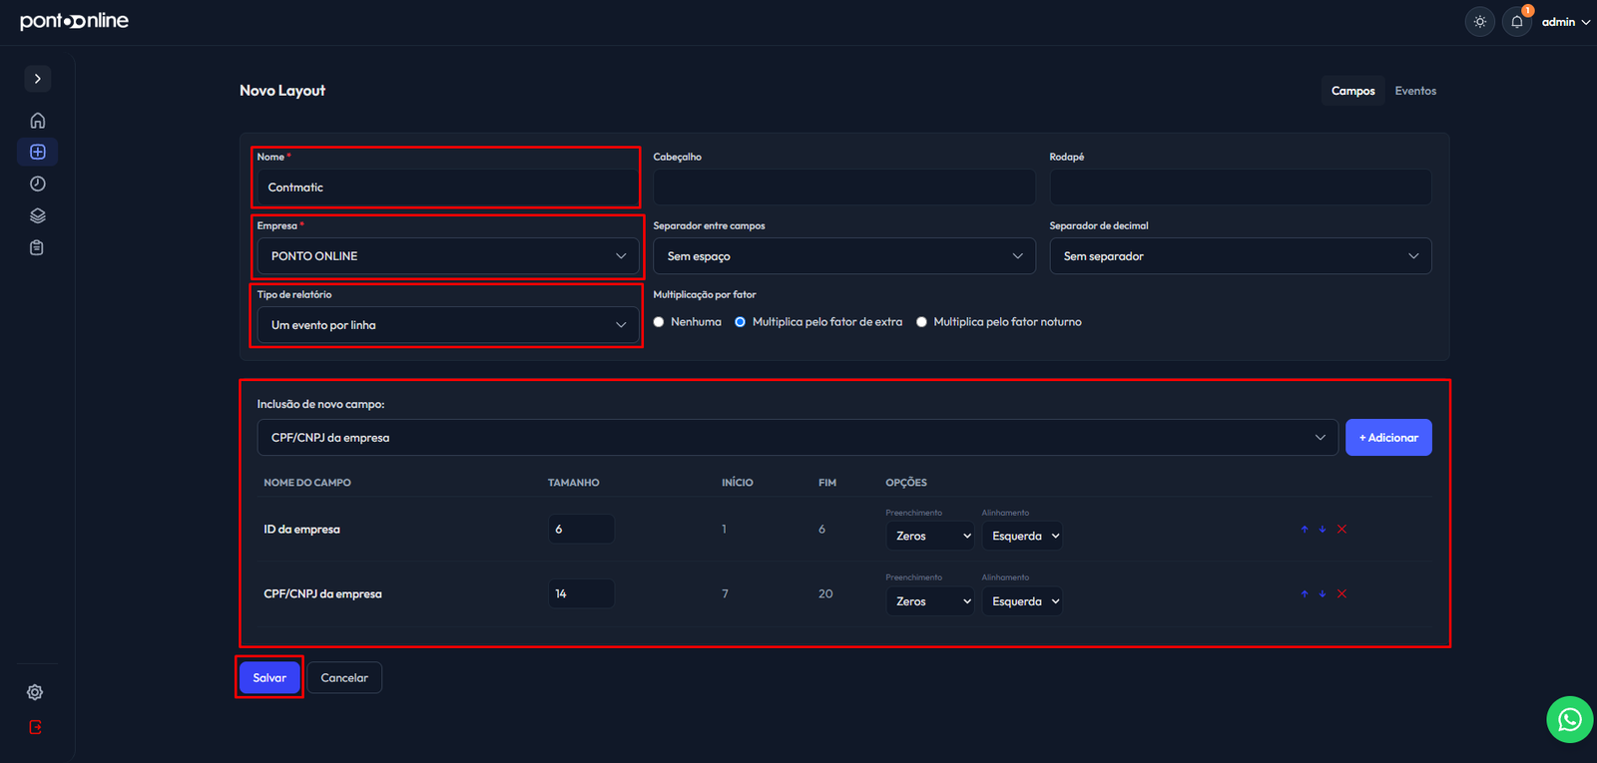
Task: Focus the Nome input field
Action: (x=448, y=188)
